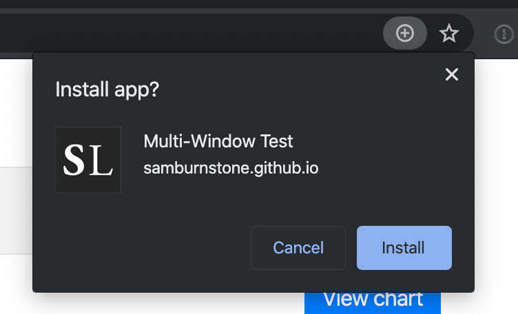Viewport: 518px width, 314px height.
Task: Click white page area right of the dialog
Action: tap(496, 172)
